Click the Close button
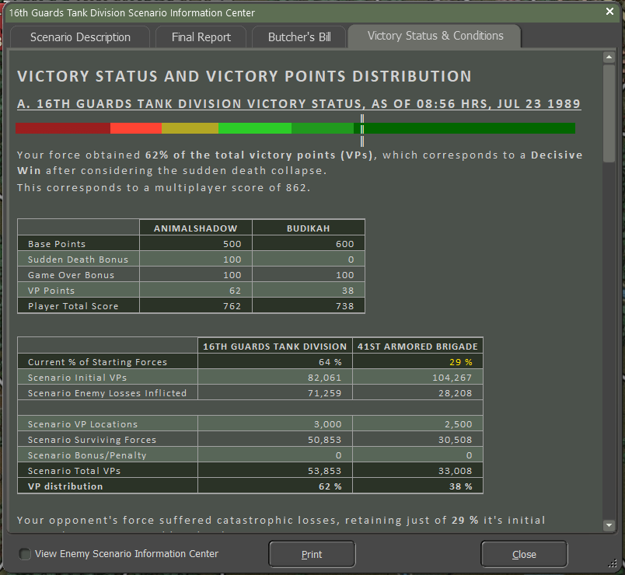This screenshot has height=575, width=625. tap(524, 554)
